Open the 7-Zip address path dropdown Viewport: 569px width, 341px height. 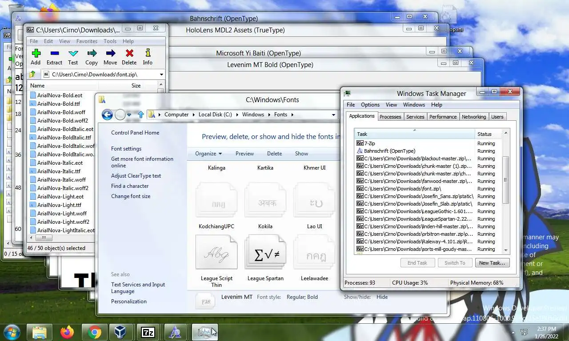pos(161,74)
